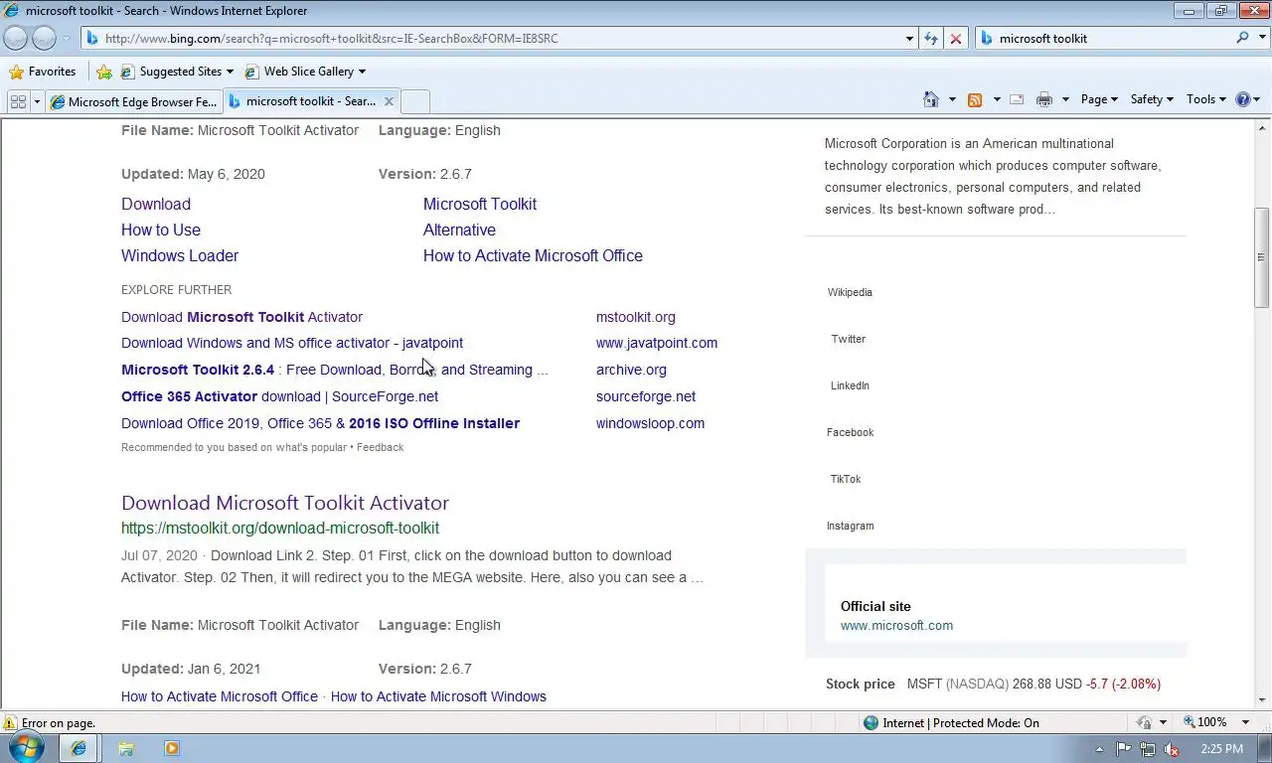
Task: Visit www.microsoft.com official site link
Action: tap(896, 625)
